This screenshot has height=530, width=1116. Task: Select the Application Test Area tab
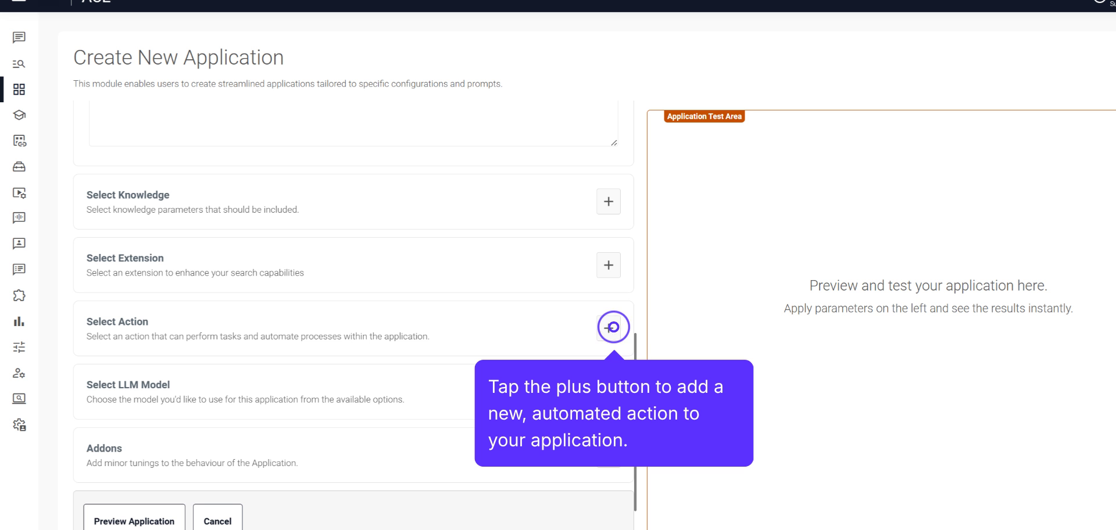(x=704, y=116)
